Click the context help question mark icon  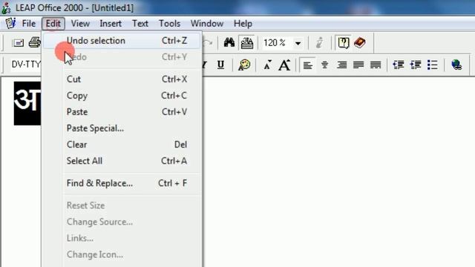(343, 43)
